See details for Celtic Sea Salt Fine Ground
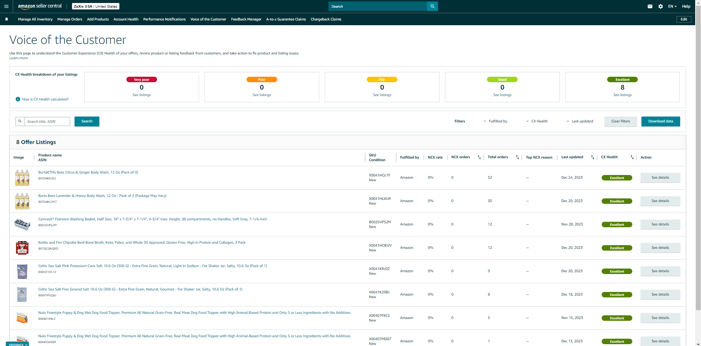The width and height of the screenshot is (701, 346). click(660, 294)
